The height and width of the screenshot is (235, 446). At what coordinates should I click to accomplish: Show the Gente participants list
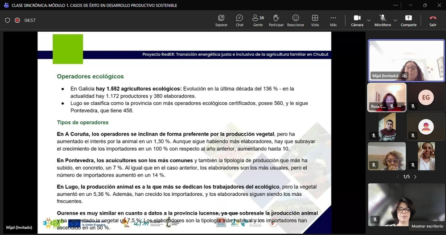pos(258,20)
